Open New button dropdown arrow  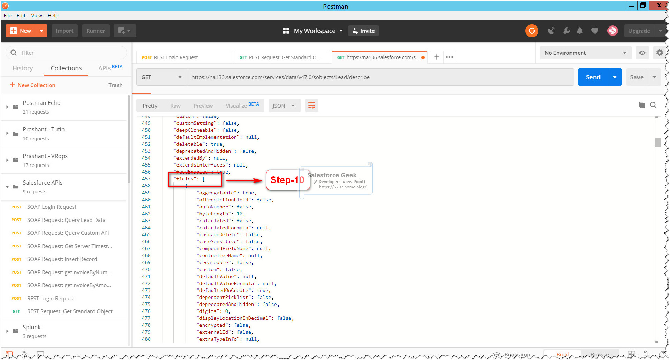[41, 31]
